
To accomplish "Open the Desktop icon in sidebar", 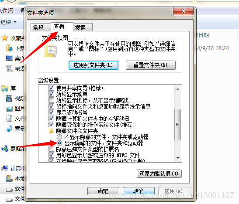I will 9,58.
